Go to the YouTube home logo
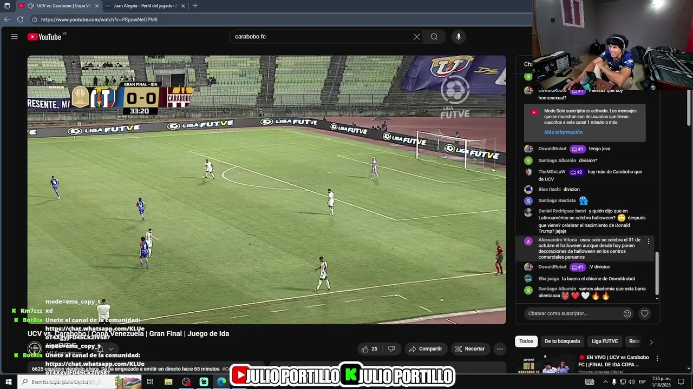This screenshot has width=693, height=389. (44, 37)
